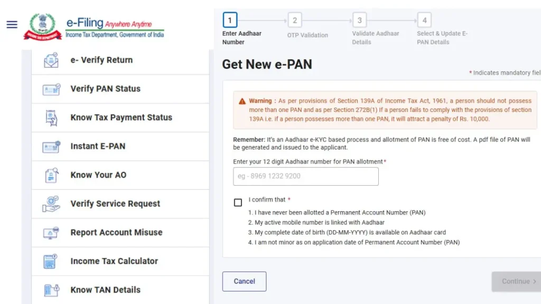Click the Know Your AO document icon
Viewport: 541px width, 304px height.
tap(50, 175)
